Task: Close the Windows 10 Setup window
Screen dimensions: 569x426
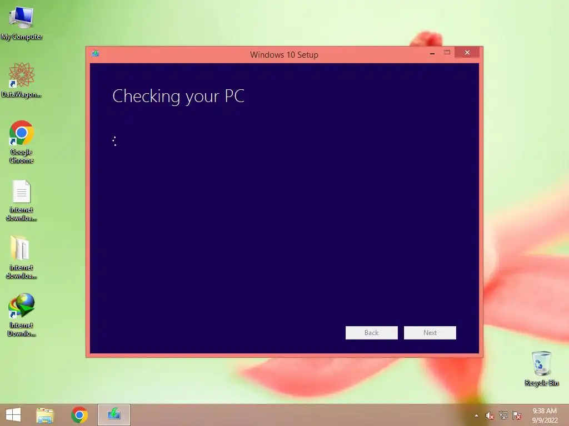Action: point(467,53)
